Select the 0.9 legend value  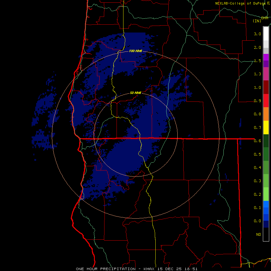click(257, 101)
